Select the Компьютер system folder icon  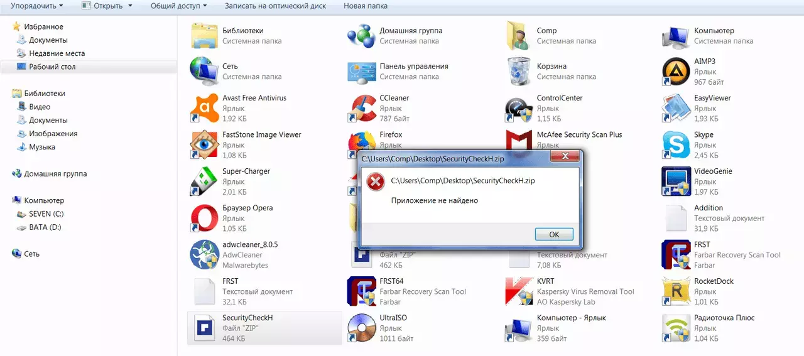coord(676,36)
